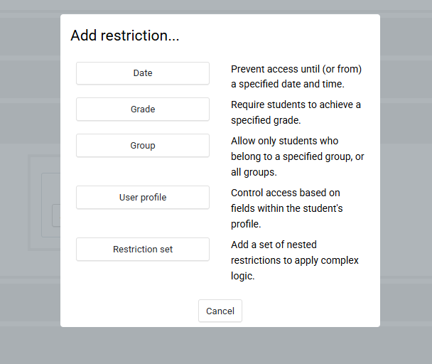
Task: Click the dimmed overlay right of dialog
Action: tap(405, 178)
